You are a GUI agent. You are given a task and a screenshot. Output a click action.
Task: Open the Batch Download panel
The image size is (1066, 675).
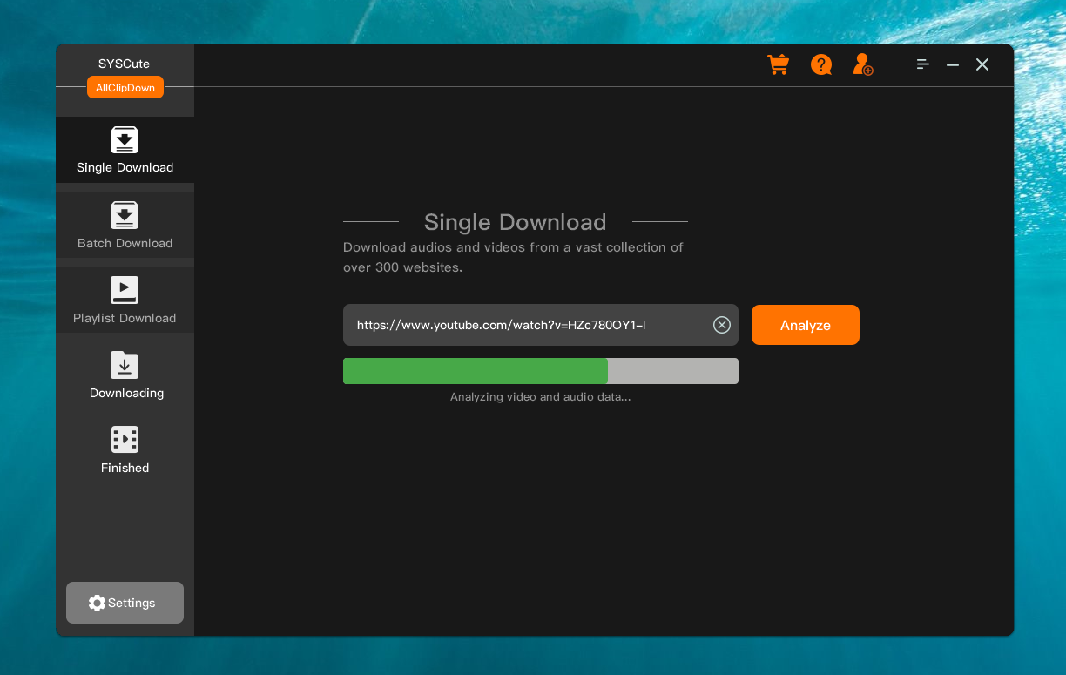tap(125, 225)
